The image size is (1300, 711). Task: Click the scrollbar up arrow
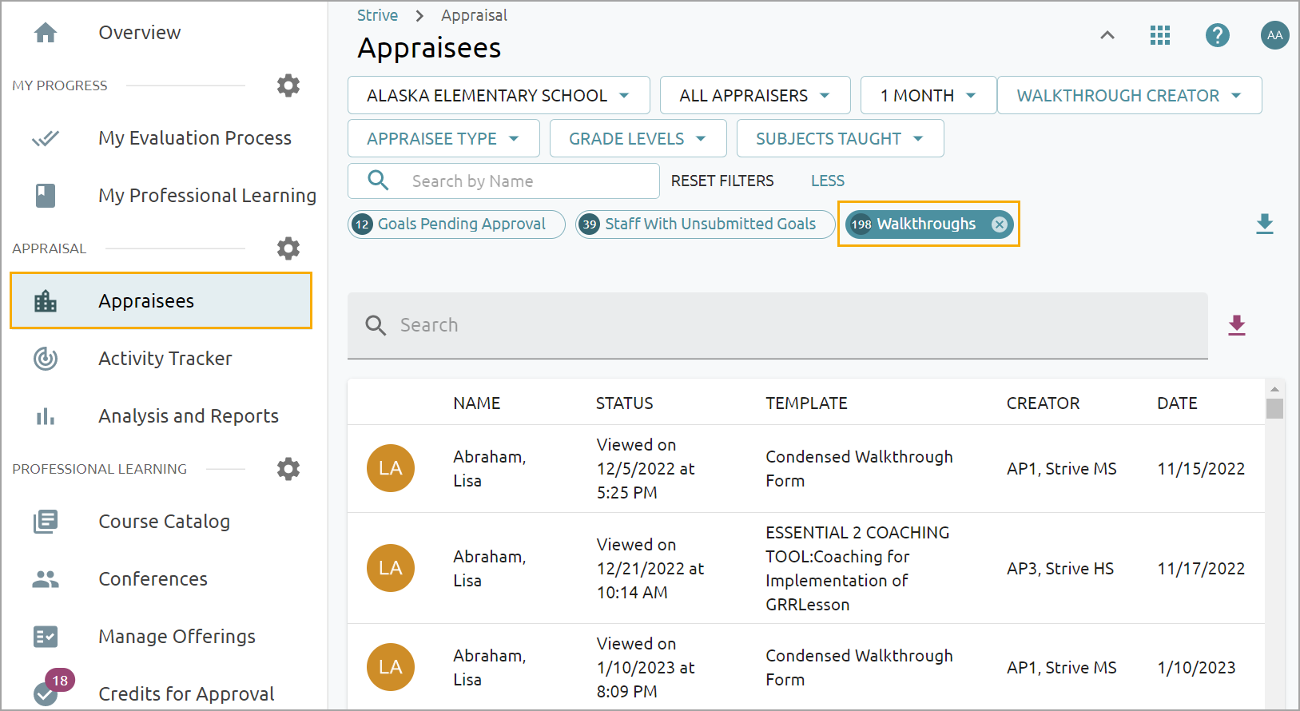point(1275,389)
